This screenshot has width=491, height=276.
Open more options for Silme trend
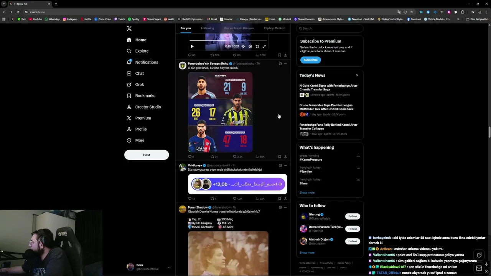[x=358, y=180]
